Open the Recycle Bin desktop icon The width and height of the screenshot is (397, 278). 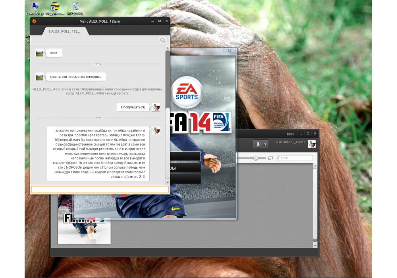[75, 7]
